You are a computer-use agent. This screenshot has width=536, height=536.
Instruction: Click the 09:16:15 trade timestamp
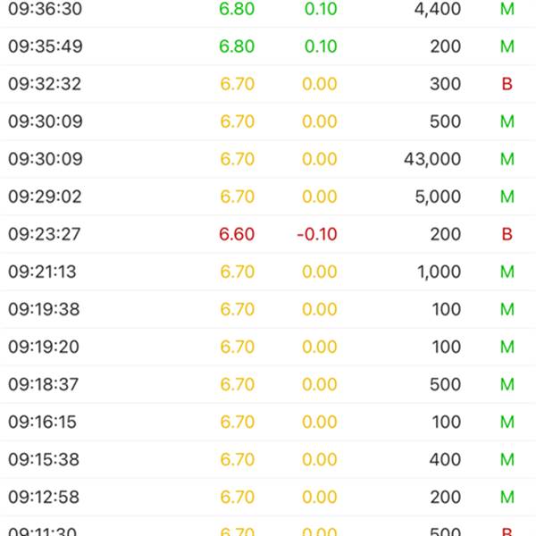pyautogui.click(x=44, y=422)
